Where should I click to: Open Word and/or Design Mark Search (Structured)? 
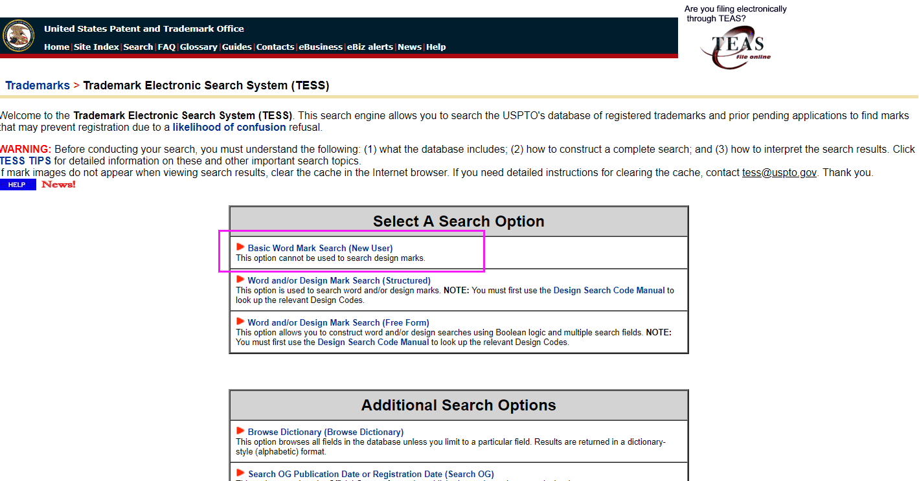coord(339,281)
